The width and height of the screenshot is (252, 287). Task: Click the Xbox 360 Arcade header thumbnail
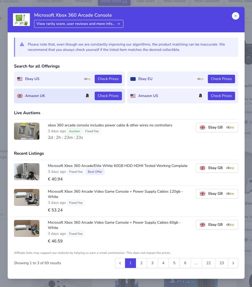pos(21,20)
